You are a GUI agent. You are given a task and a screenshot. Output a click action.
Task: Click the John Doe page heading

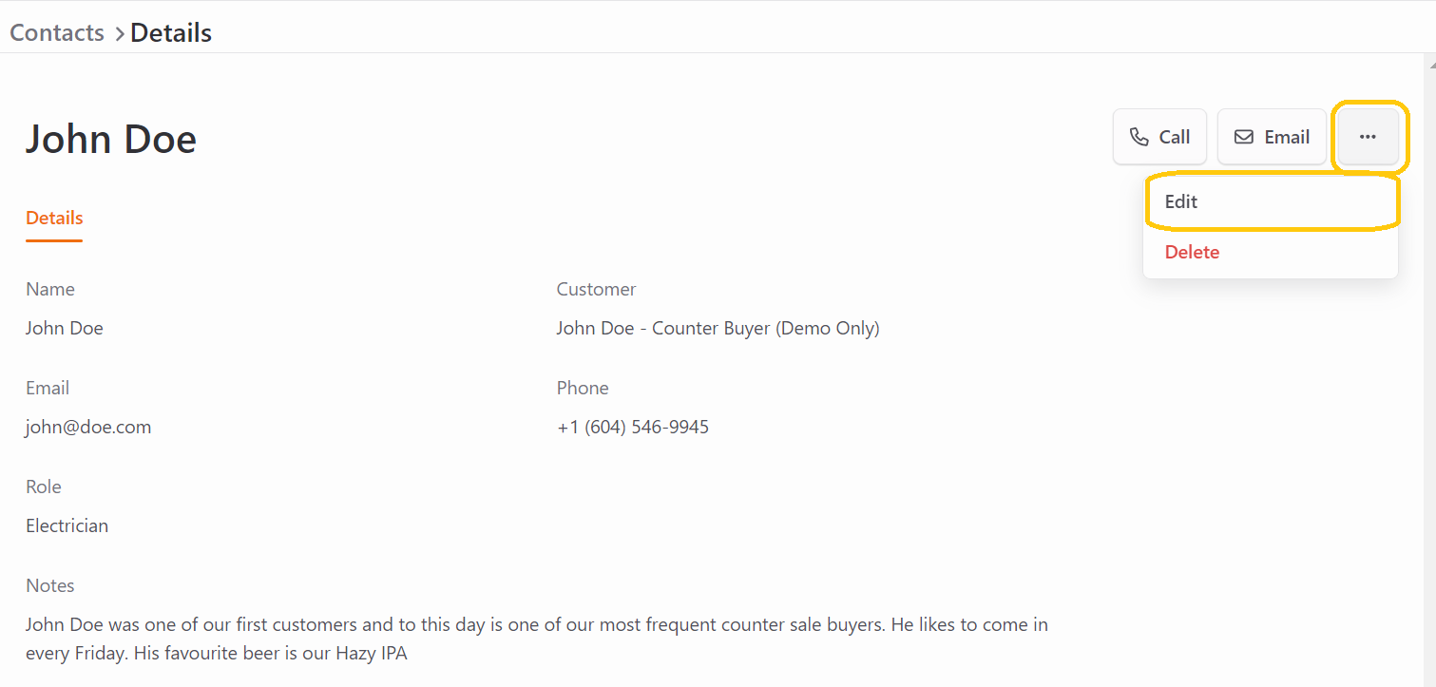pos(111,139)
